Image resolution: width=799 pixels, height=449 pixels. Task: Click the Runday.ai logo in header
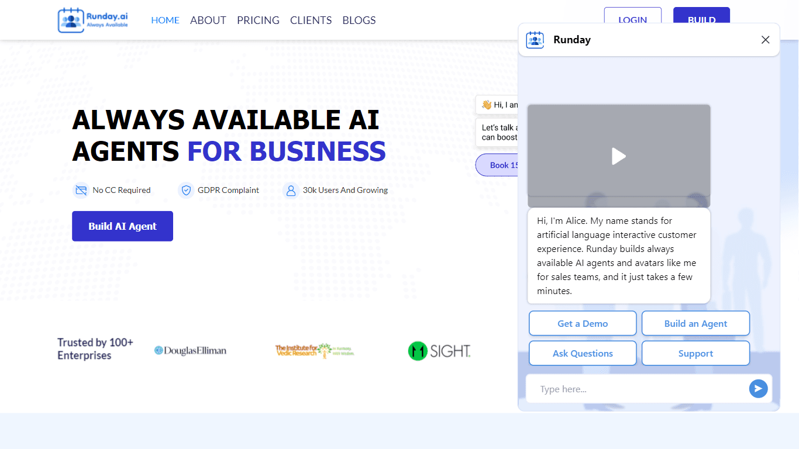click(x=93, y=20)
